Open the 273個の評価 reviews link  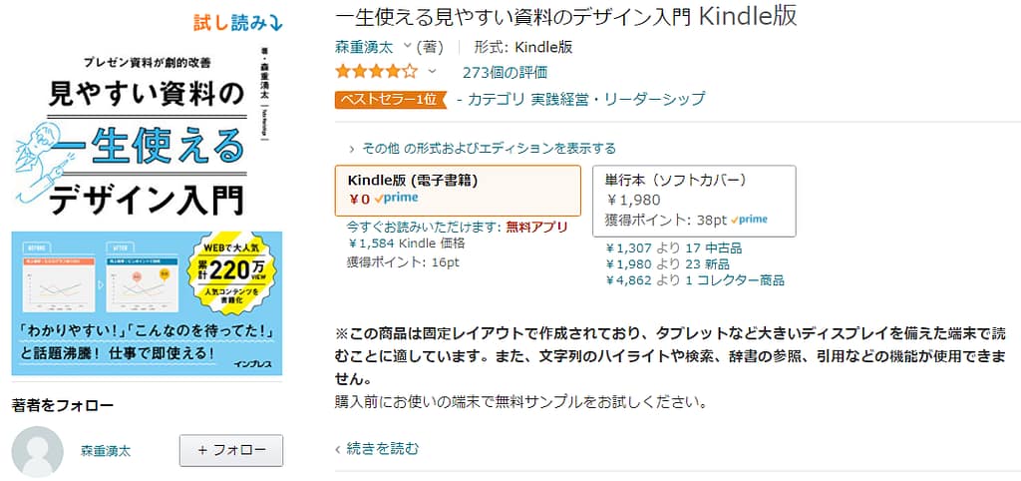click(x=505, y=72)
